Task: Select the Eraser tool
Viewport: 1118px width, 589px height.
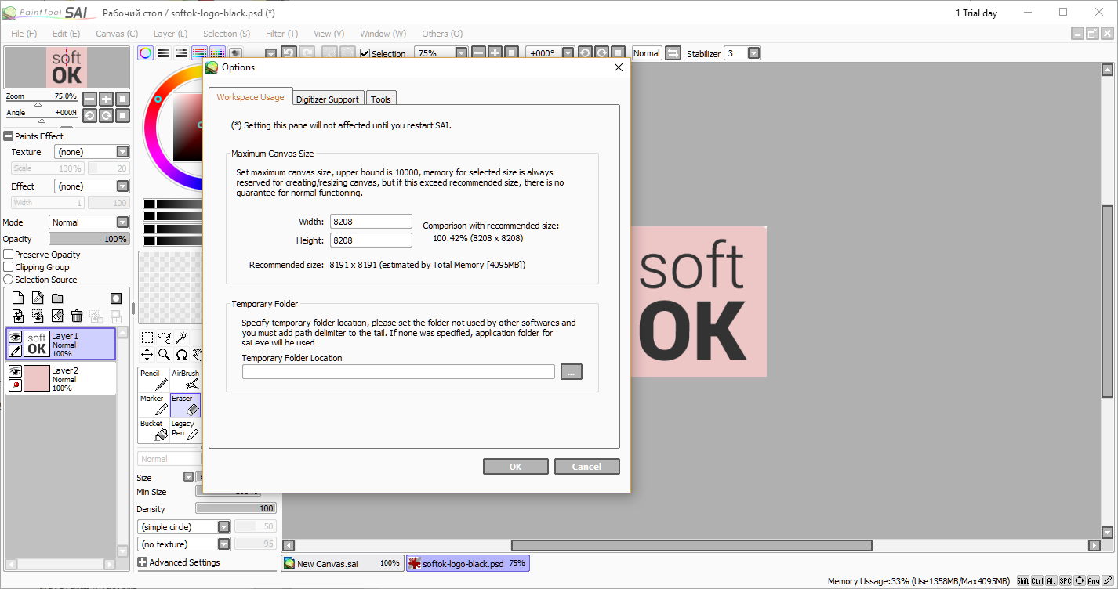Action: [186, 405]
